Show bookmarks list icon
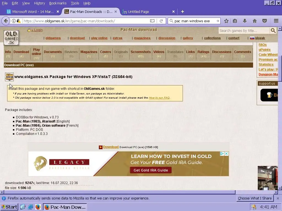This screenshot has width=282, height=211. (x=235, y=21)
